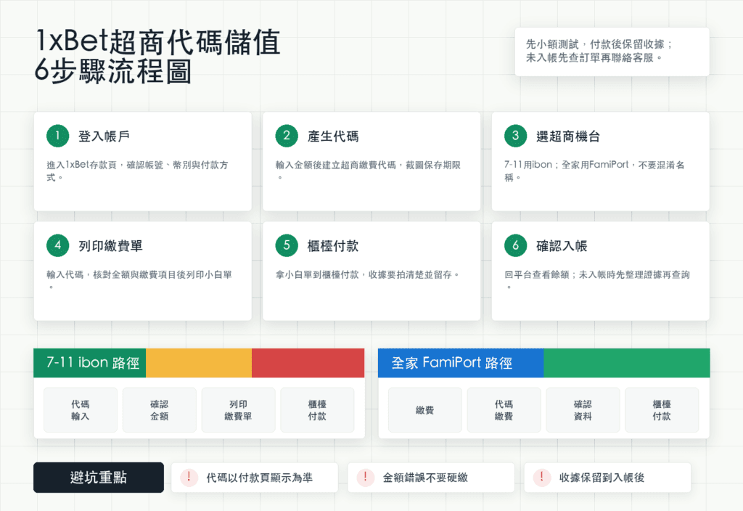Click the green number 4 badge
This screenshot has height=511, width=743.
point(58,245)
